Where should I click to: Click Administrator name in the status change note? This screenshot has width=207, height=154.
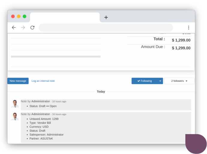(40, 101)
